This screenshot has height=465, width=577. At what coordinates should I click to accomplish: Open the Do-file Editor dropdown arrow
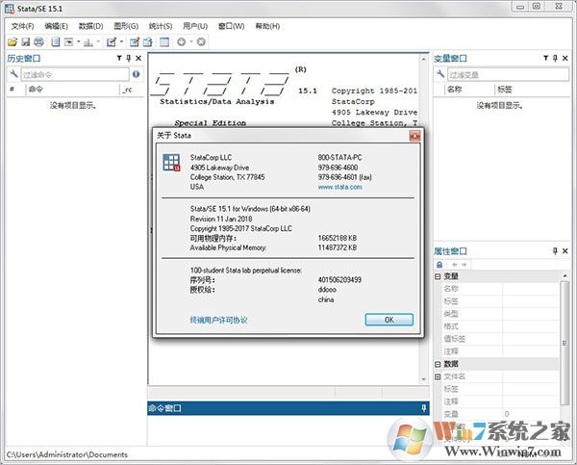[x=121, y=42]
